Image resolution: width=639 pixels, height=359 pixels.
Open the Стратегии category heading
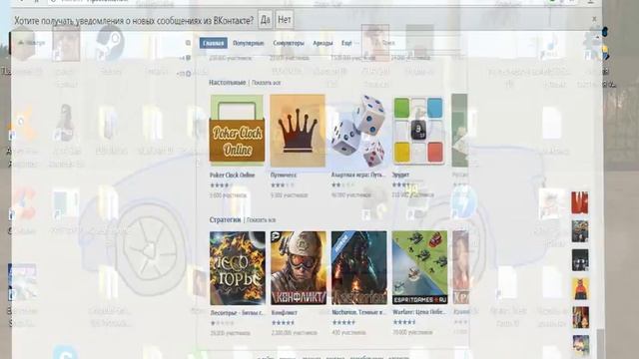[x=225, y=219]
